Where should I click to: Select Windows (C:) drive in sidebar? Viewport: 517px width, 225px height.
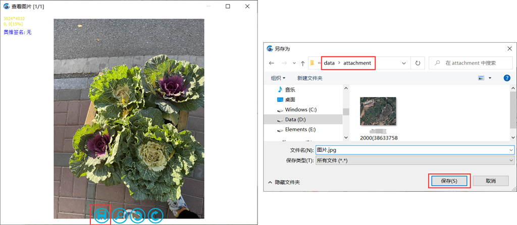(300, 109)
